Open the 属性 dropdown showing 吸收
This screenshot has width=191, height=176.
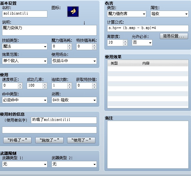pyautogui.click(x=170, y=14)
